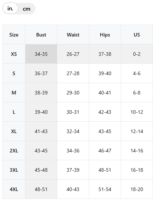Click waist value 29-30 for size M
Image resolution: width=153 pixels, height=200 pixels.
73,93
